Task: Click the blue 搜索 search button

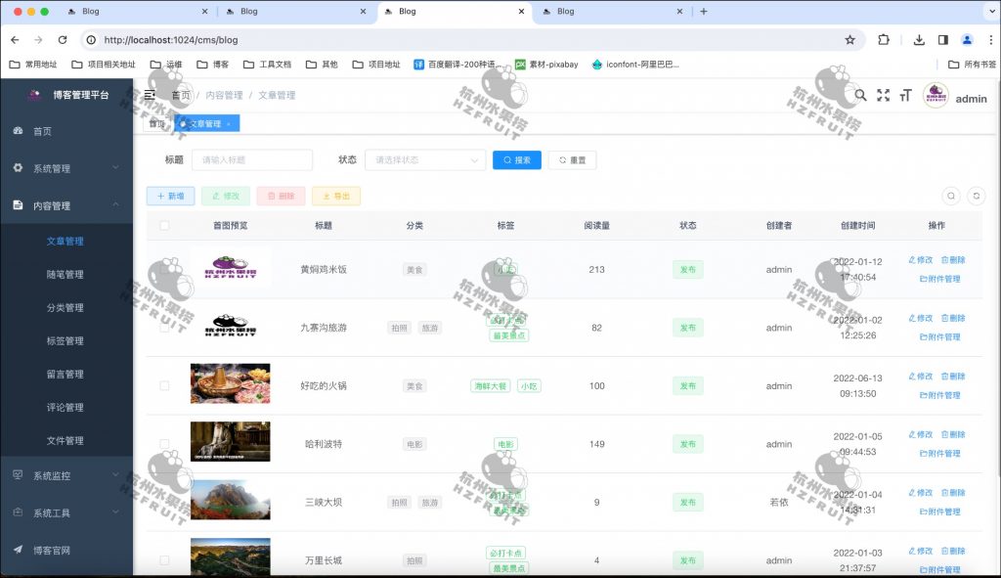Action: point(516,159)
